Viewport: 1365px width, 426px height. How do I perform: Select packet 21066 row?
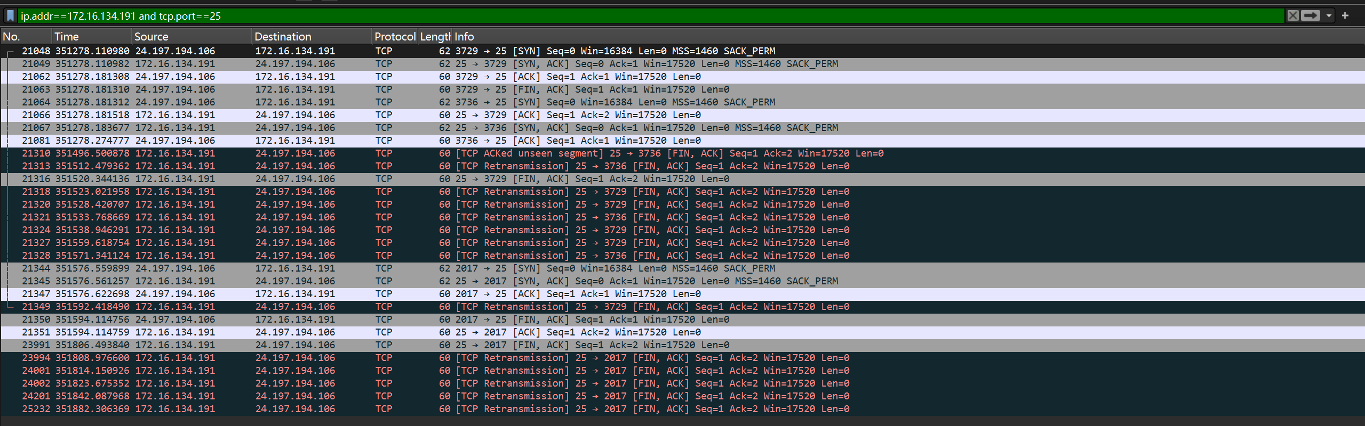pyautogui.click(x=682, y=115)
